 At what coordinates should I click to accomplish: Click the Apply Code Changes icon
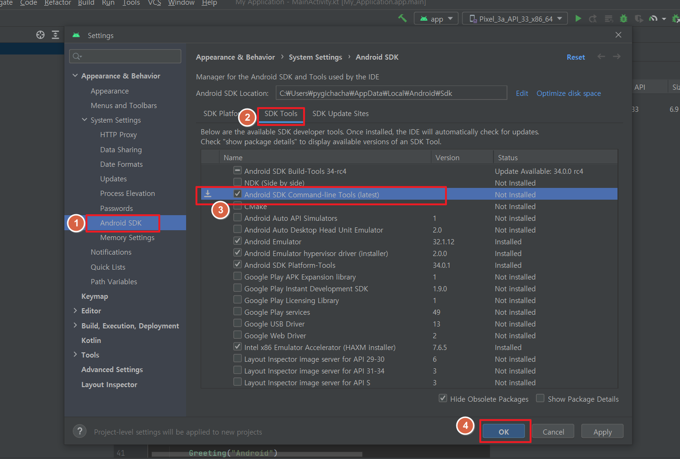click(x=609, y=19)
